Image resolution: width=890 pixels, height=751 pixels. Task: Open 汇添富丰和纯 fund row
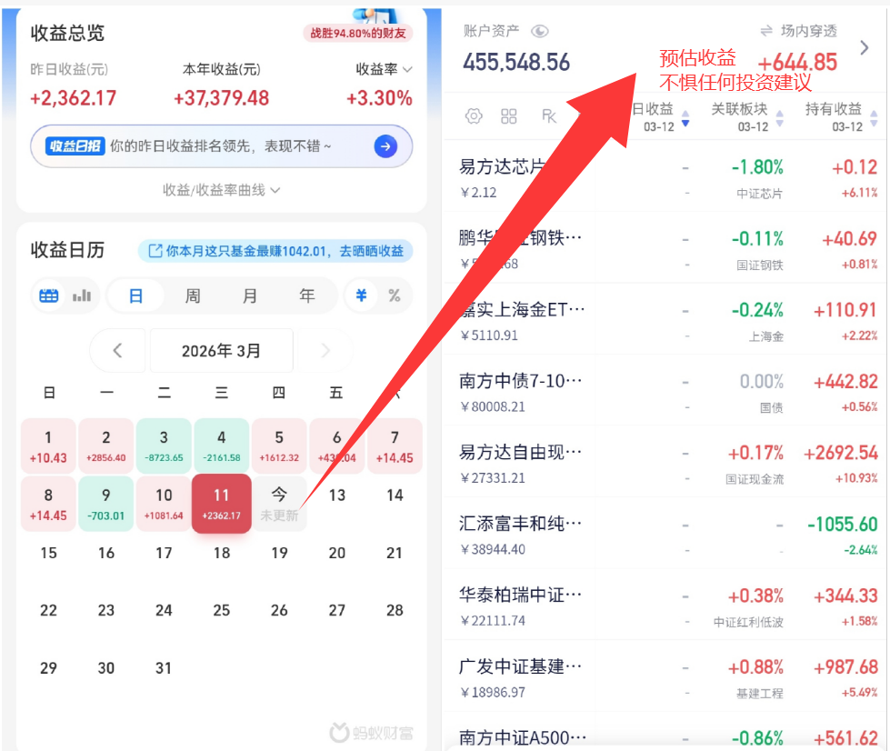click(665, 536)
